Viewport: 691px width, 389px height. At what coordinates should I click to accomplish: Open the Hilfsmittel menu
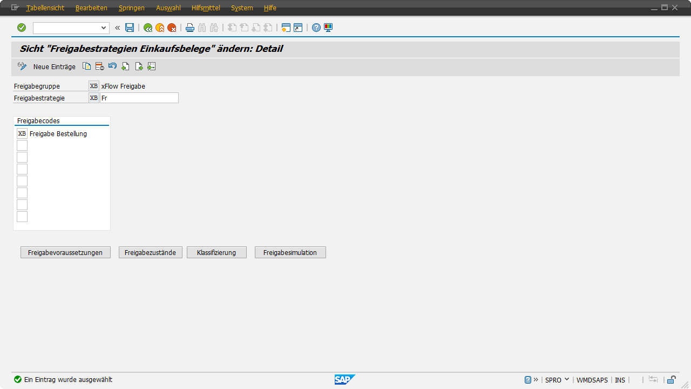pyautogui.click(x=206, y=8)
